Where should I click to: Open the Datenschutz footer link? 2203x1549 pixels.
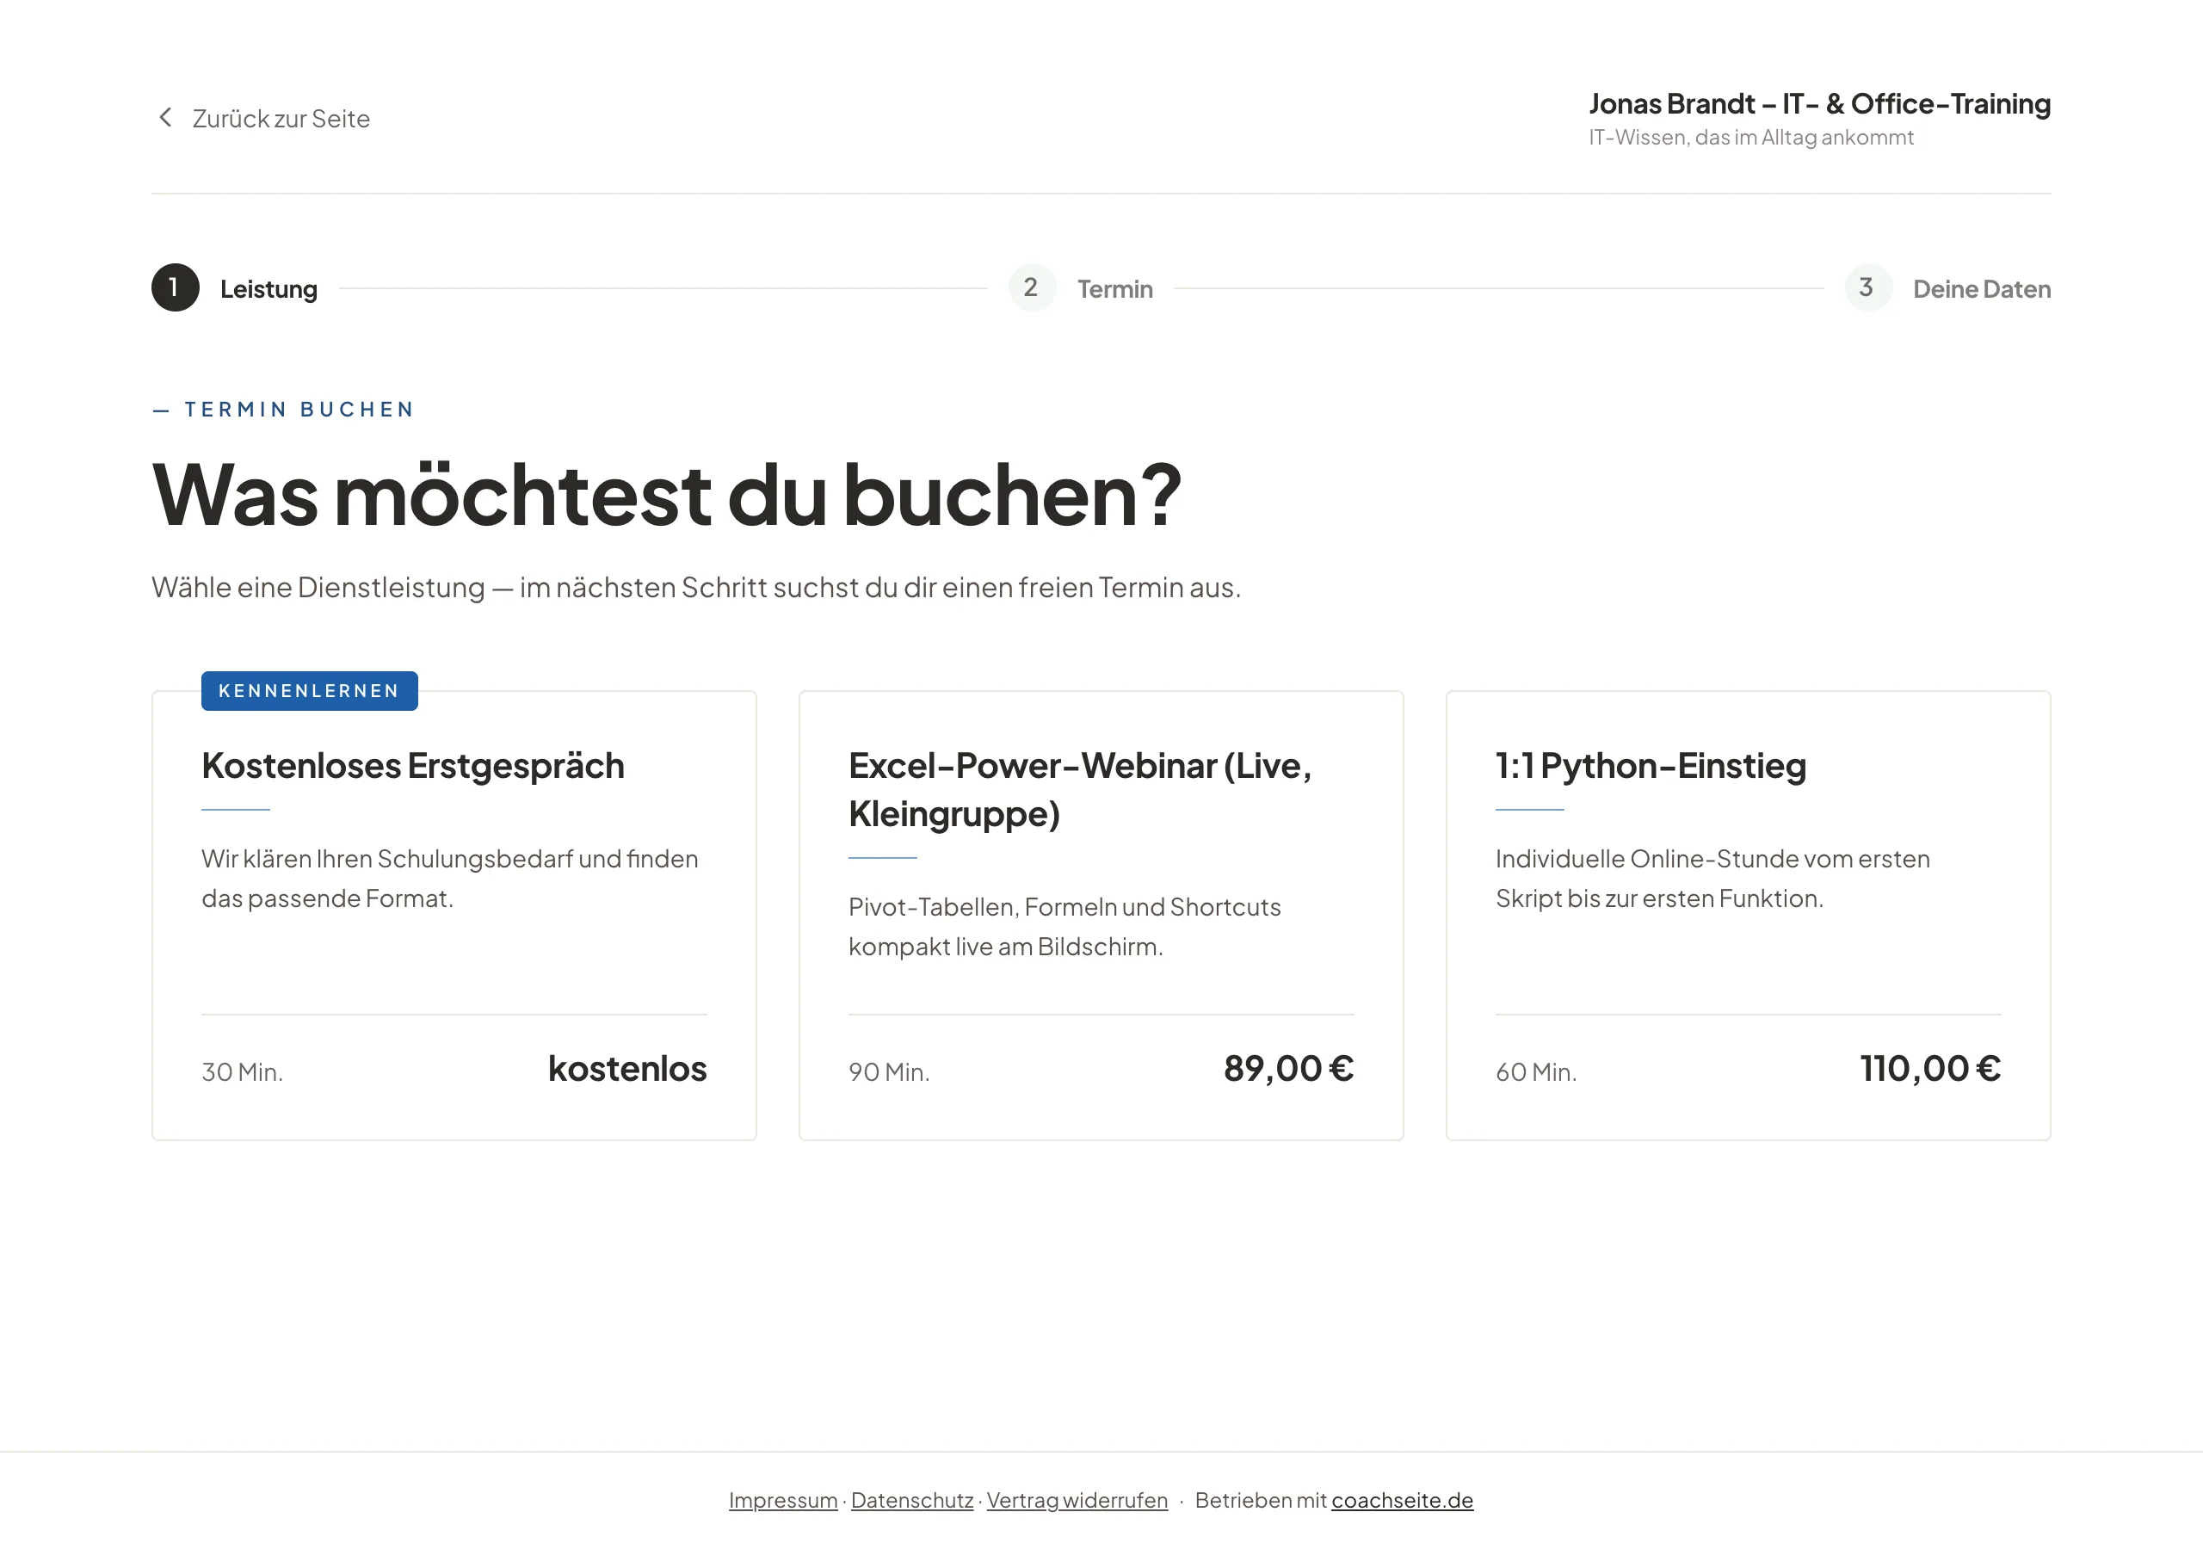pos(911,1500)
